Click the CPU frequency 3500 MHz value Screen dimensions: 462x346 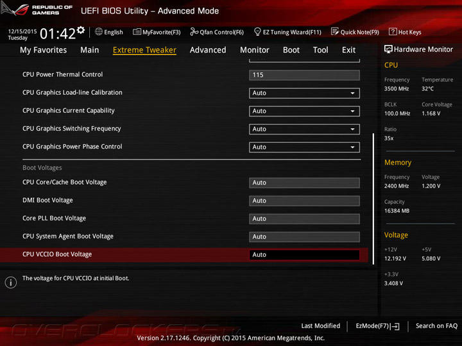tap(397, 89)
